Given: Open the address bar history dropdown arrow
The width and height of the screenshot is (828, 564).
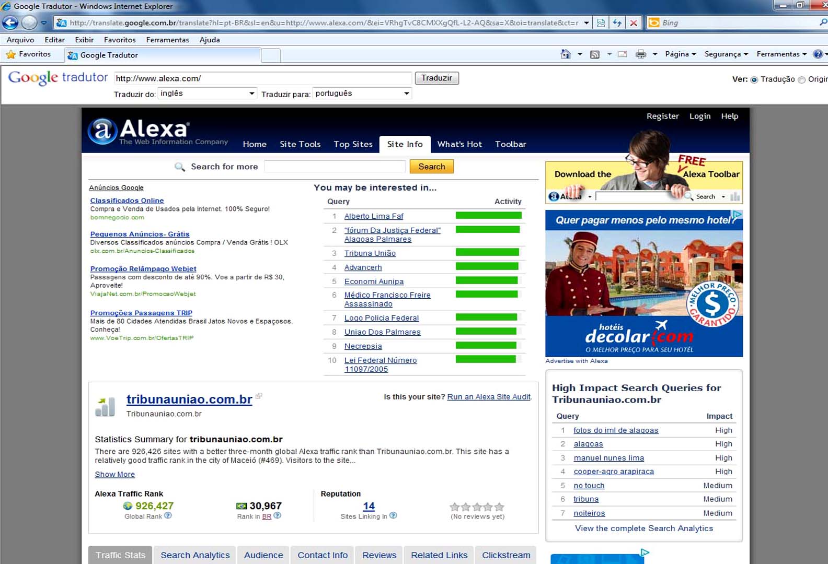Looking at the screenshot, I should point(586,23).
